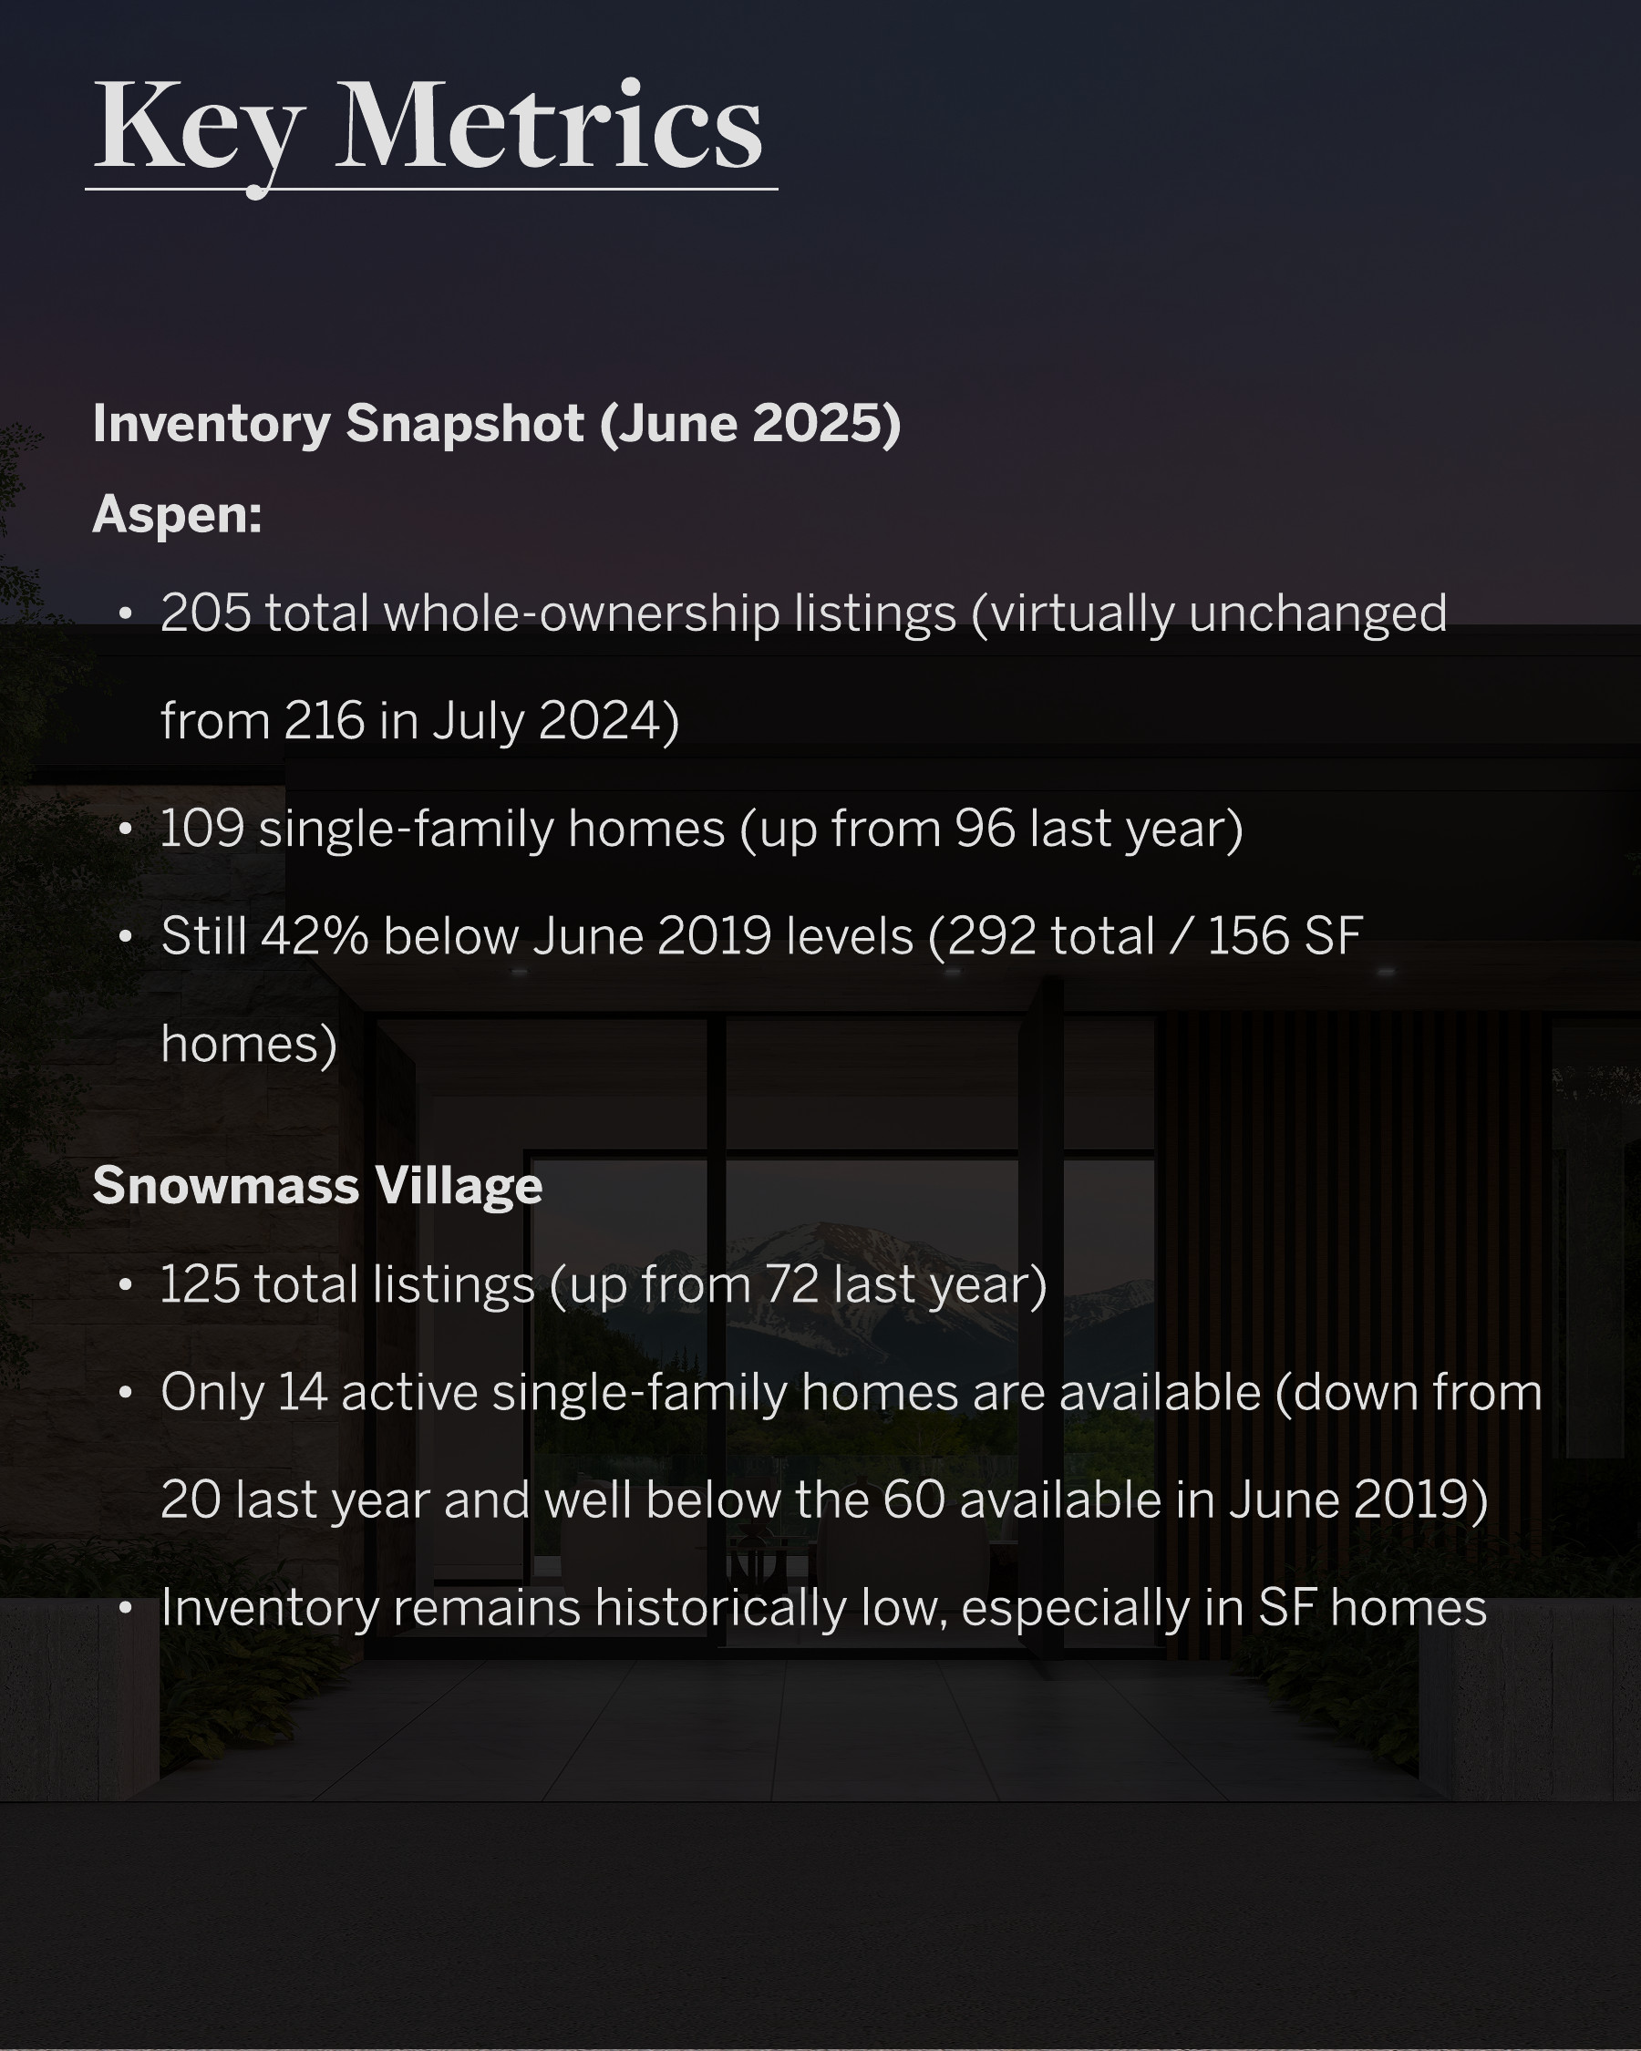Select the 109 single-family homes line
This screenshot has width=1641, height=2051.
tap(701, 829)
